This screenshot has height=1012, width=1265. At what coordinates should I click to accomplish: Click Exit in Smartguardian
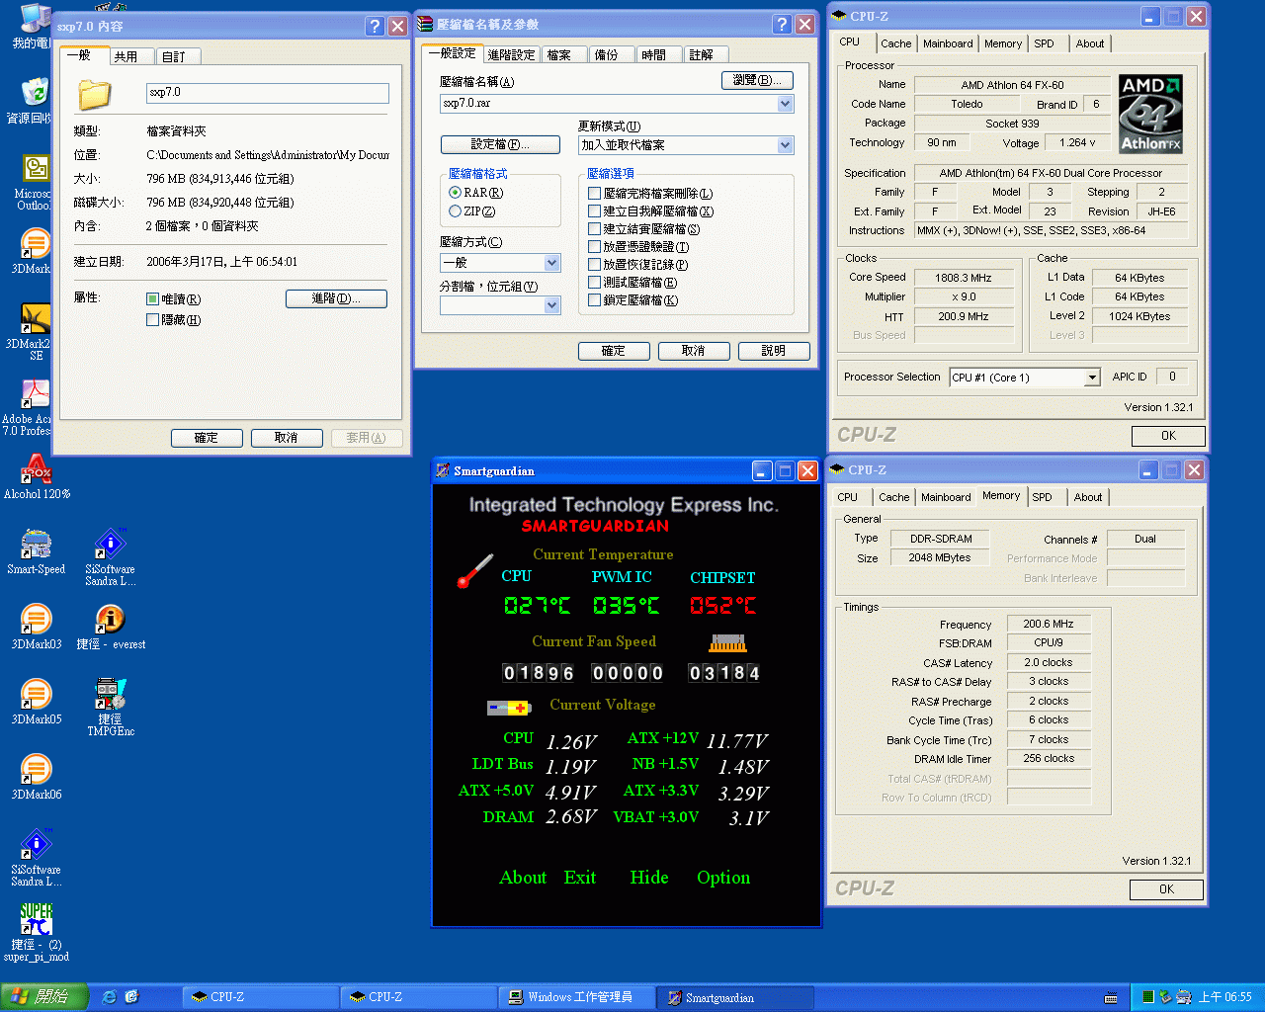tap(580, 878)
